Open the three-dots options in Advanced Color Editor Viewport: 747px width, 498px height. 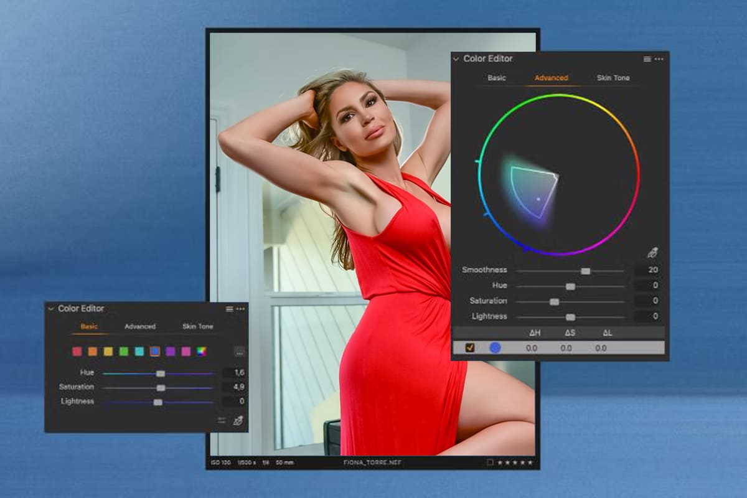click(x=659, y=59)
